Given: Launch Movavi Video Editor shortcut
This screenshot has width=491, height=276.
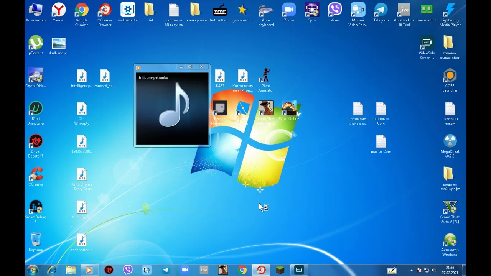Looking at the screenshot, I should click(358, 15).
